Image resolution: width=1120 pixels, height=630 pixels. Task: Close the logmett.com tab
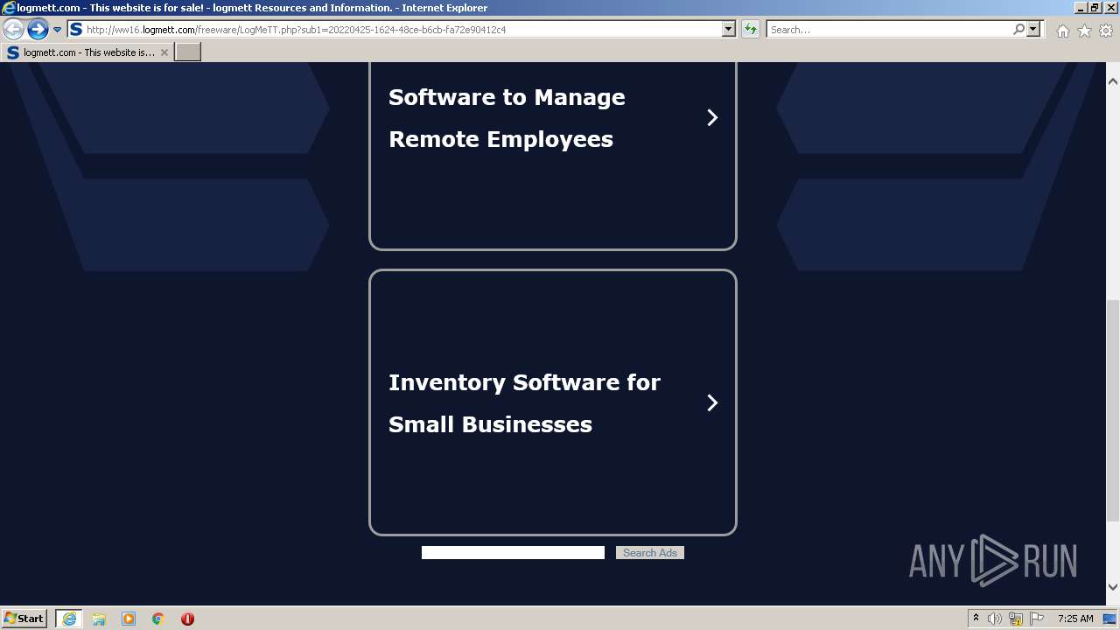164,52
